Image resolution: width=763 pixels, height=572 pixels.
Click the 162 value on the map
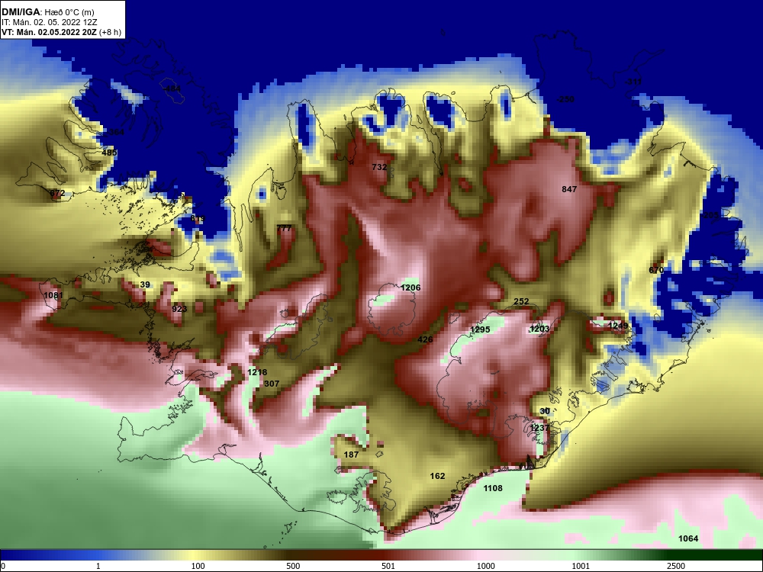coord(437,476)
